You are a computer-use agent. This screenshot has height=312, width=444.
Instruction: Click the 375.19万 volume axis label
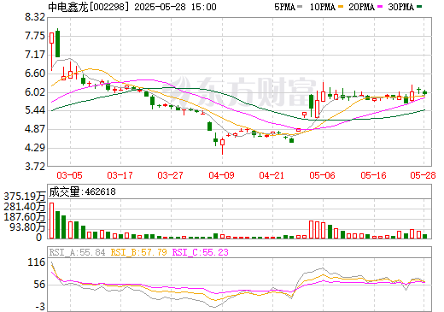coord(25,197)
